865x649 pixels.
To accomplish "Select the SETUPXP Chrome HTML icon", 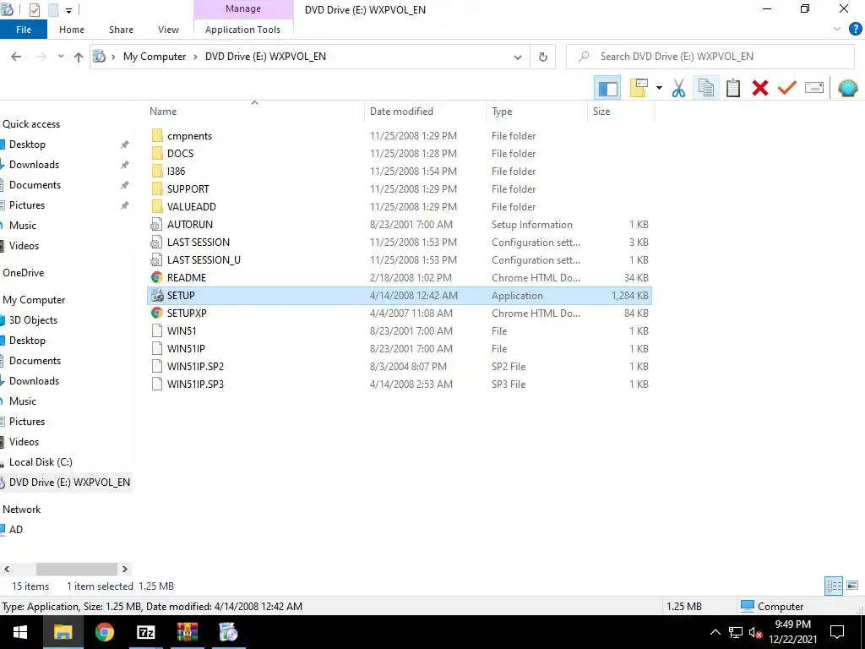I will coord(157,313).
